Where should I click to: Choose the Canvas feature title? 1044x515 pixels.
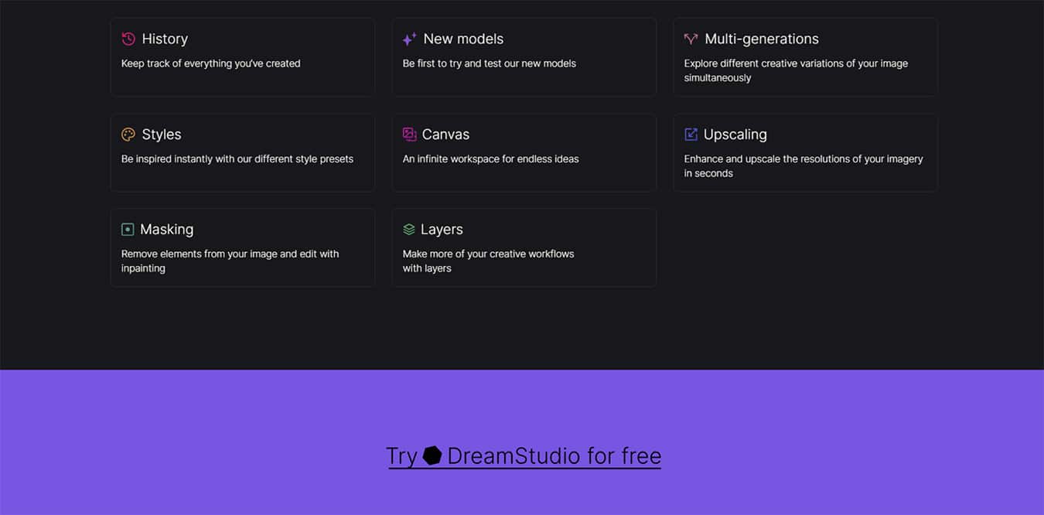point(445,135)
